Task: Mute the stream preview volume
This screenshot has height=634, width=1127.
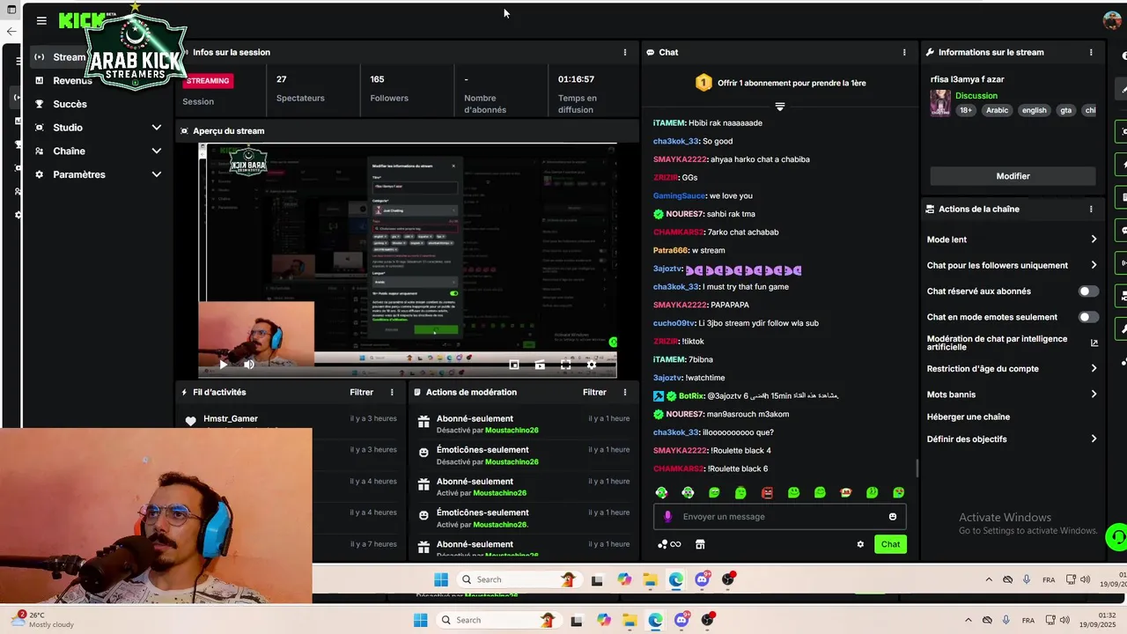Action: click(x=249, y=364)
